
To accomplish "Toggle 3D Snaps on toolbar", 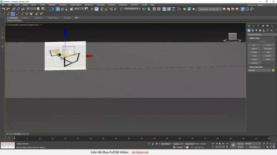I will pyautogui.click(x=102, y=9).
